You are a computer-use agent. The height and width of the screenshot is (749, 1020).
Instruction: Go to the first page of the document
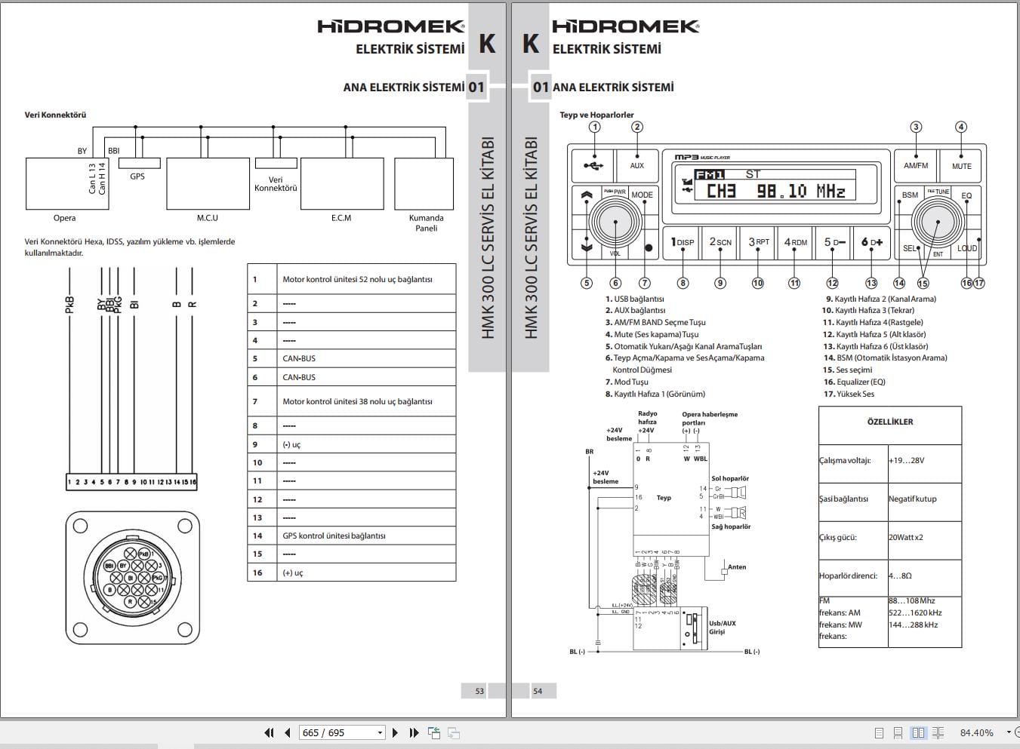(269, 732)
